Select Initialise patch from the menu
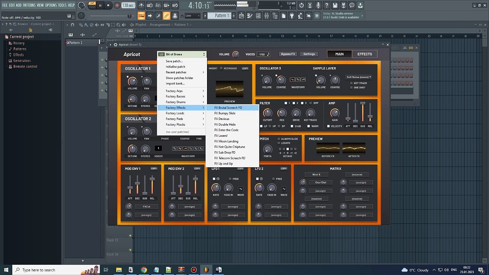489x275 pixels. point(182,67)
